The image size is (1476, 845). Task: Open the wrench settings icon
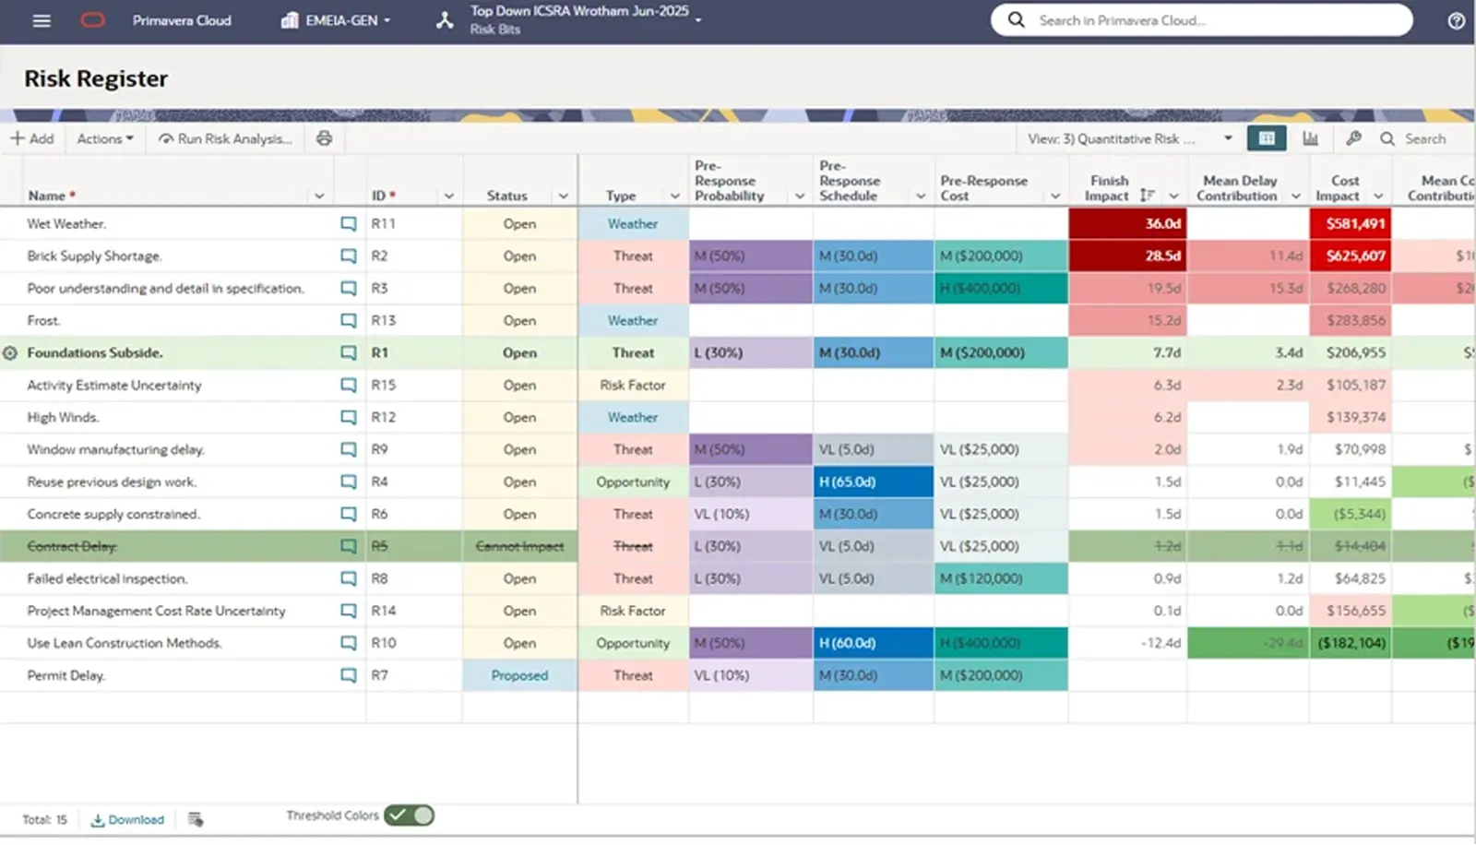tap(1353, 138)
